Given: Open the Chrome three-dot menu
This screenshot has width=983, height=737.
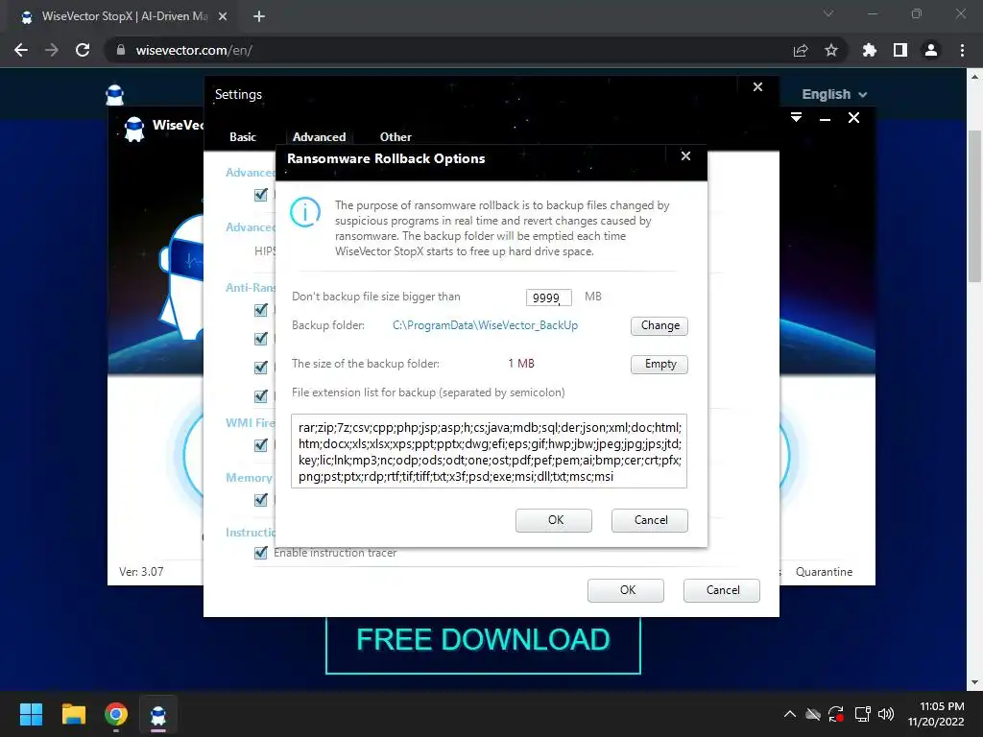Looking at the screenshot, I should (x=962, y=50).
